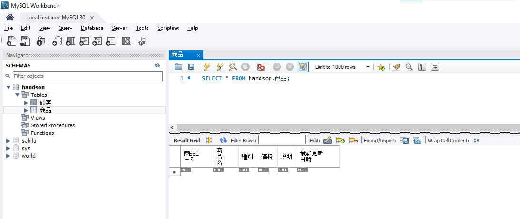The width and height of the screenshot is (520, 219).
Task: Open the Scripting menu
Action: pyautogui.click(x=168, y=28)
